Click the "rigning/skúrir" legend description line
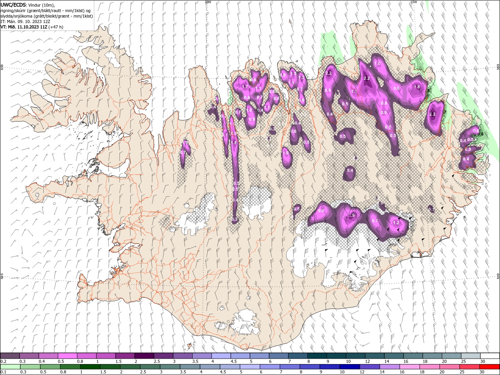Screen dimensions: 500x375 pos(46,11)
